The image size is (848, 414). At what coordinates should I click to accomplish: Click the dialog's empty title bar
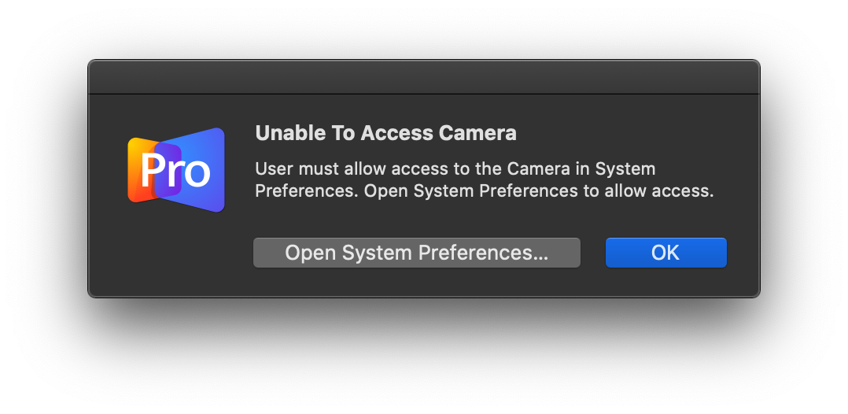(x=424, y=77)
